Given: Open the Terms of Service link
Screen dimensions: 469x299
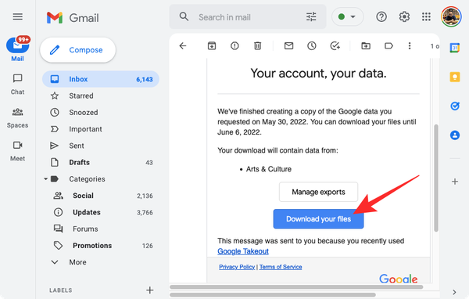Looking at the screenshot, I should [x=281, y=267].
